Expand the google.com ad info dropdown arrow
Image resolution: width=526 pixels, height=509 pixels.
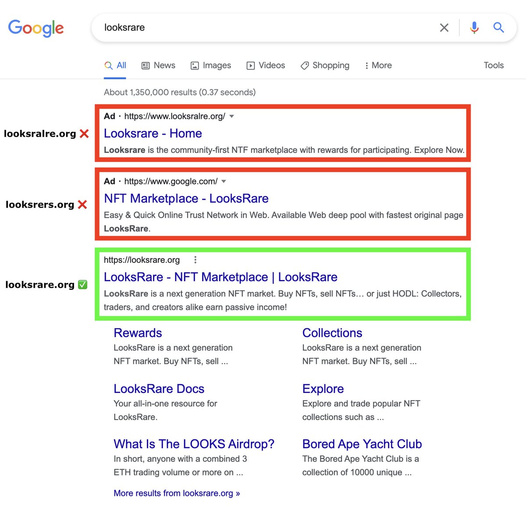tap(224, 181)
